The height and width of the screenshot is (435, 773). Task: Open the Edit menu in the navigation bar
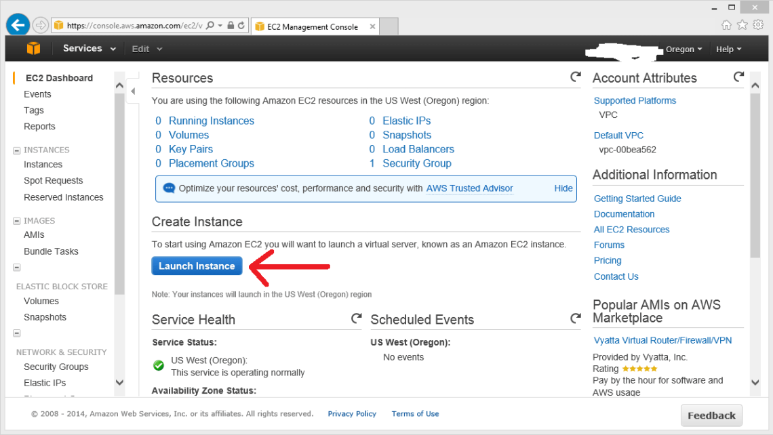pos(146,49)
